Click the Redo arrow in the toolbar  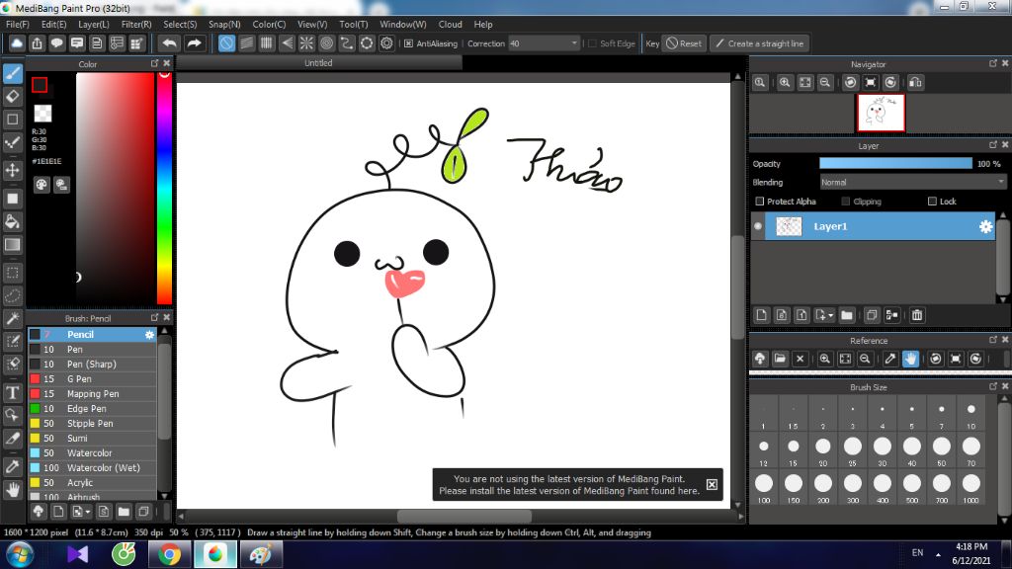[x=194, y=43]
